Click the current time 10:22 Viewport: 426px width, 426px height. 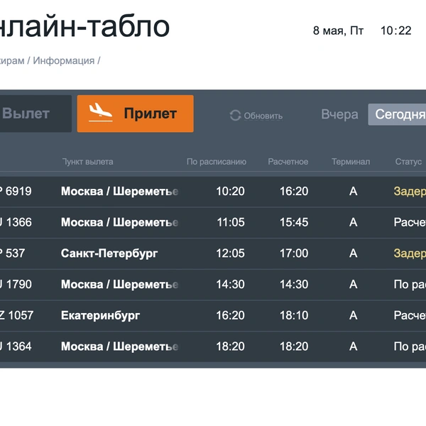tap(396, 31)
